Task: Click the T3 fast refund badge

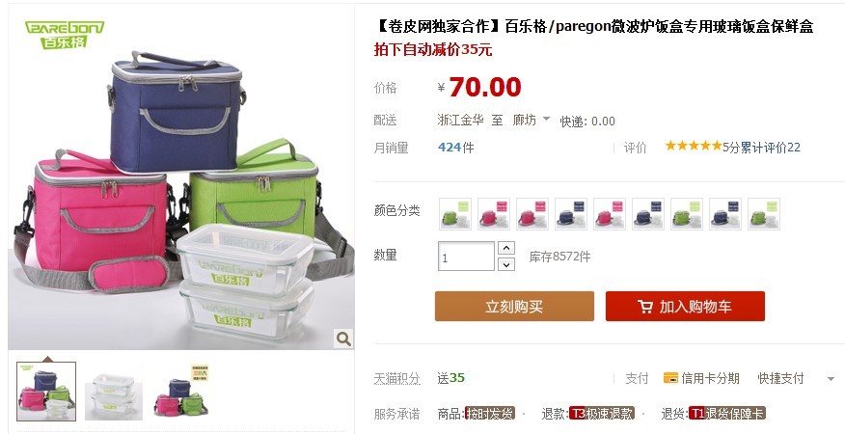Action: 601,414
